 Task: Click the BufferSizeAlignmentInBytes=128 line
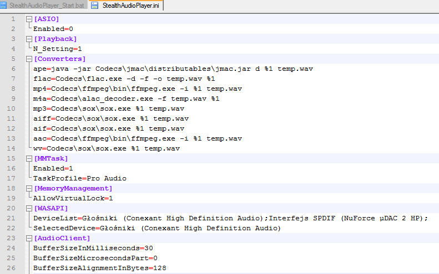[x=100, y=268]
